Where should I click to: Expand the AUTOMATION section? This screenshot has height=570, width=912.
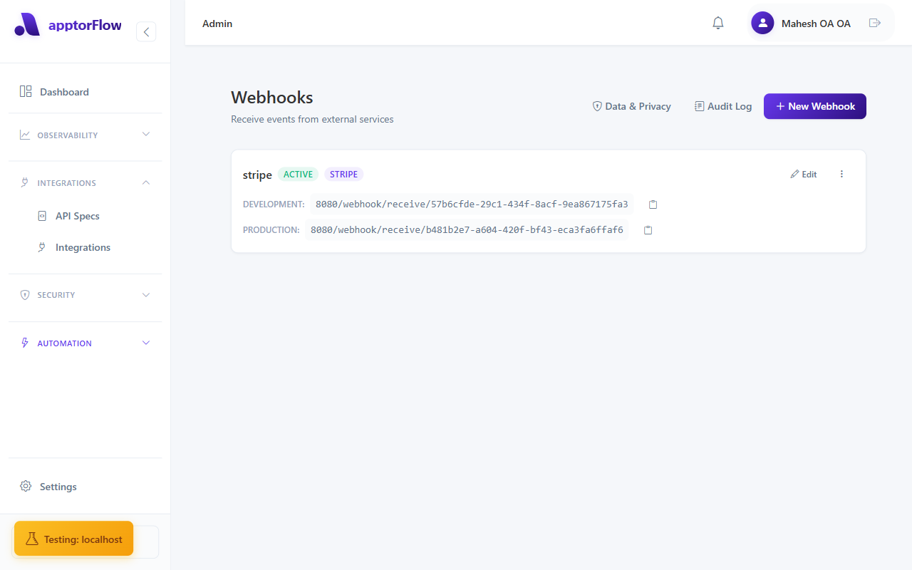click(x=84, y=343)
